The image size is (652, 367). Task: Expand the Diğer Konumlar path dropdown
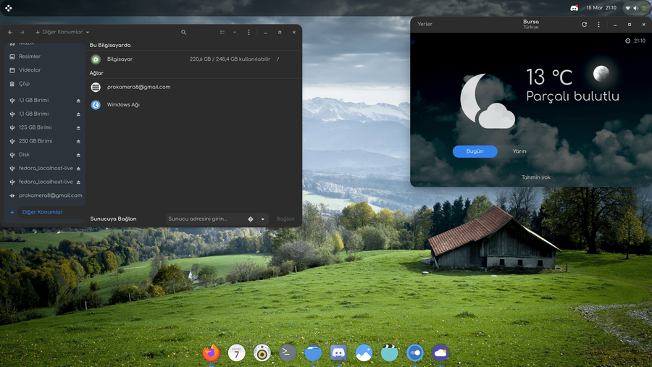tap(88, 33)
